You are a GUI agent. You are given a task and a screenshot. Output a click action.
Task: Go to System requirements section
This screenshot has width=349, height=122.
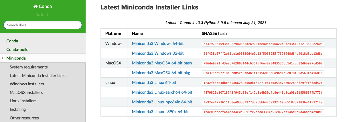click(x=29, y=67)
